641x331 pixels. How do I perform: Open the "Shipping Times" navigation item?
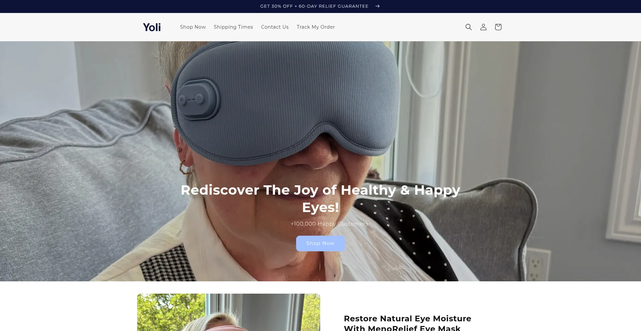(233, 27)
